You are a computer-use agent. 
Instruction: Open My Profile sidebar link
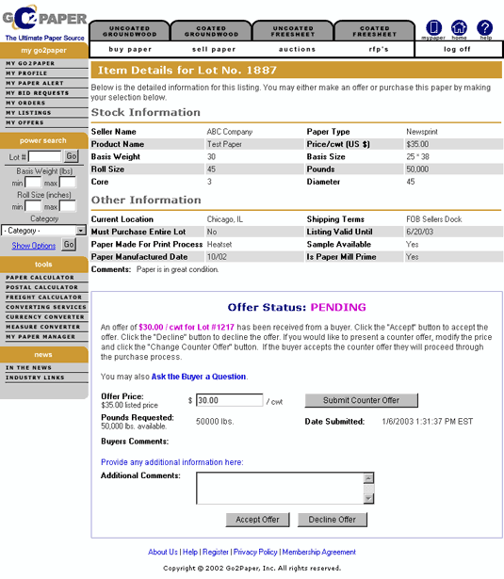pyautogui.click(x=26, y=73)
